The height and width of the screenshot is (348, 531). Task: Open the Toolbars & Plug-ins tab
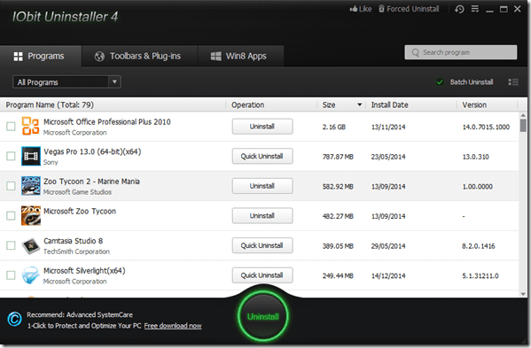tap(139, 56)
